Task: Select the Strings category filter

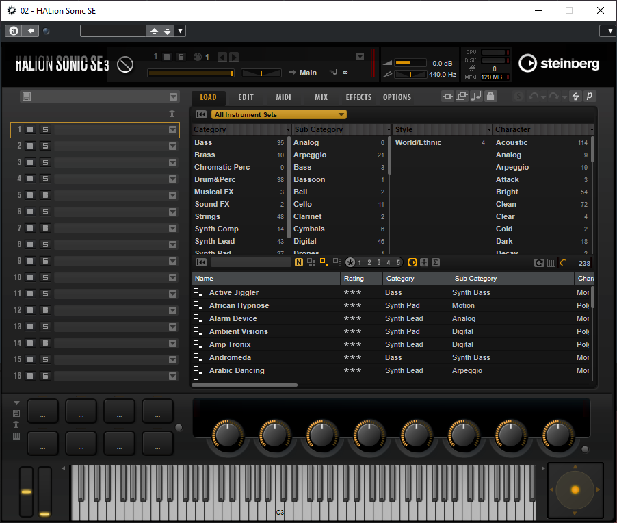Action: tap(207, 216)
